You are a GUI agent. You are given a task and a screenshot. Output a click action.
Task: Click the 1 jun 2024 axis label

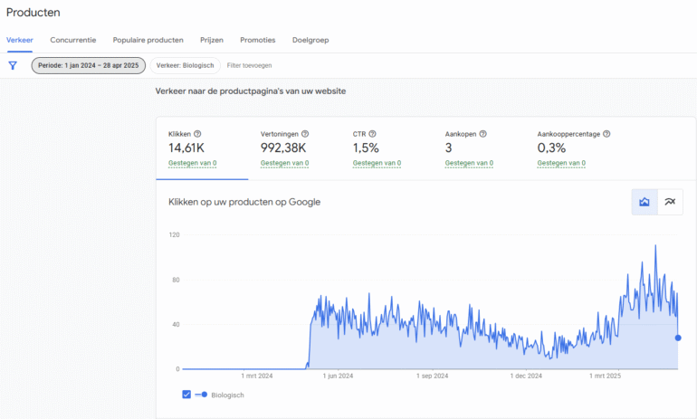338,376
